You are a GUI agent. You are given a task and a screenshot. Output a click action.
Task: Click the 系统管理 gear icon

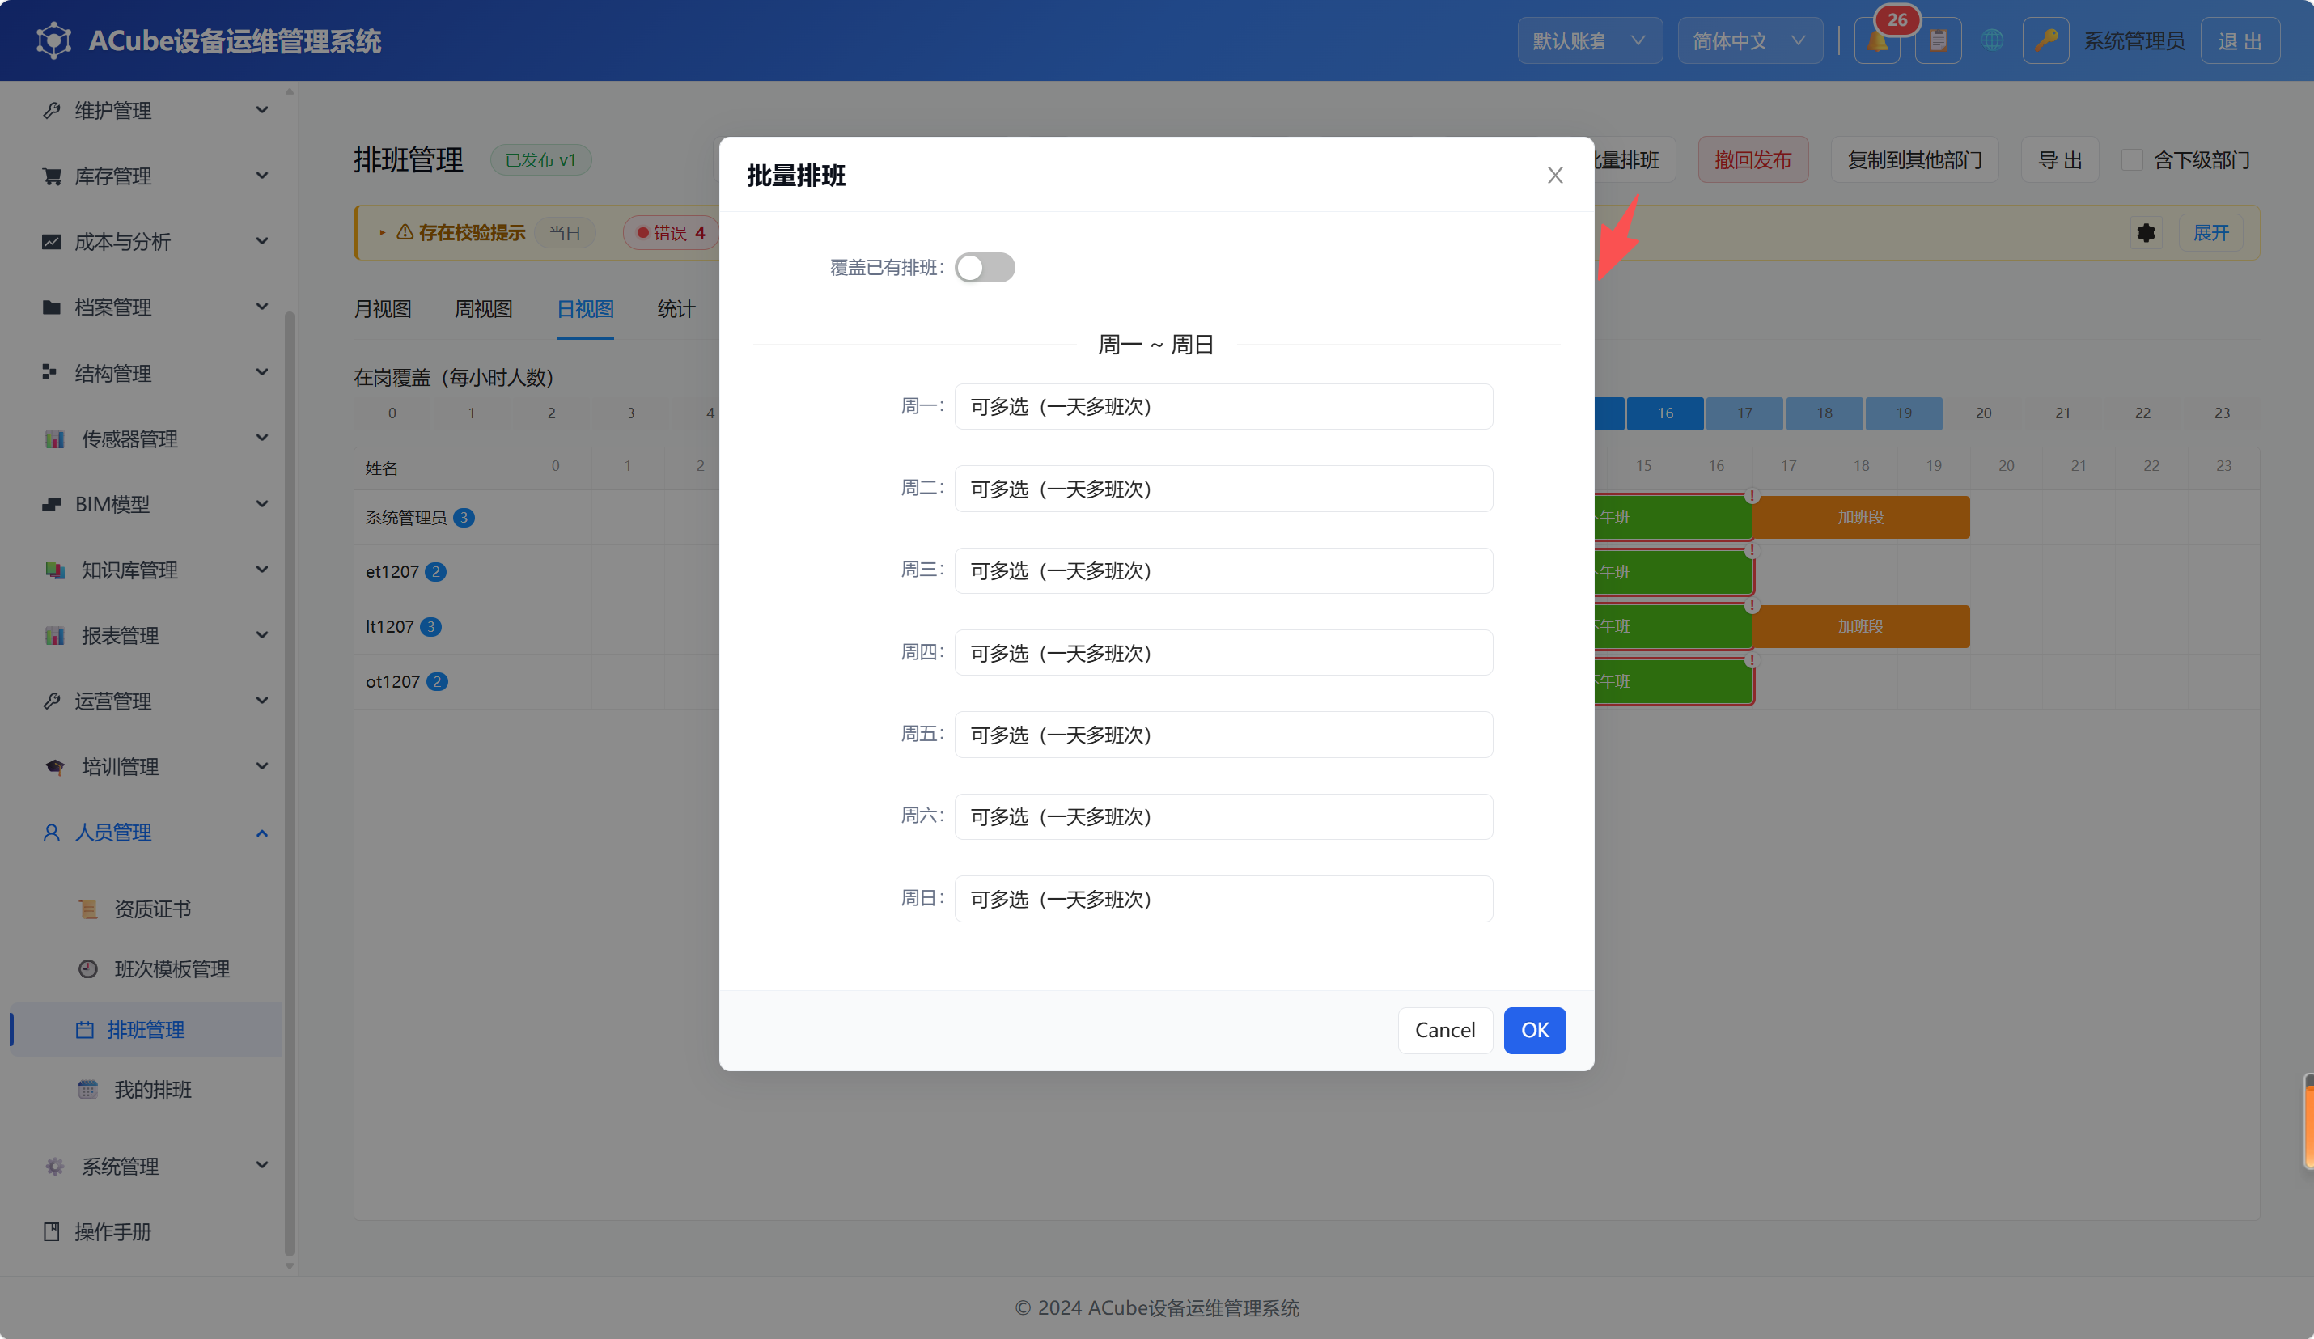(54, 1165)
